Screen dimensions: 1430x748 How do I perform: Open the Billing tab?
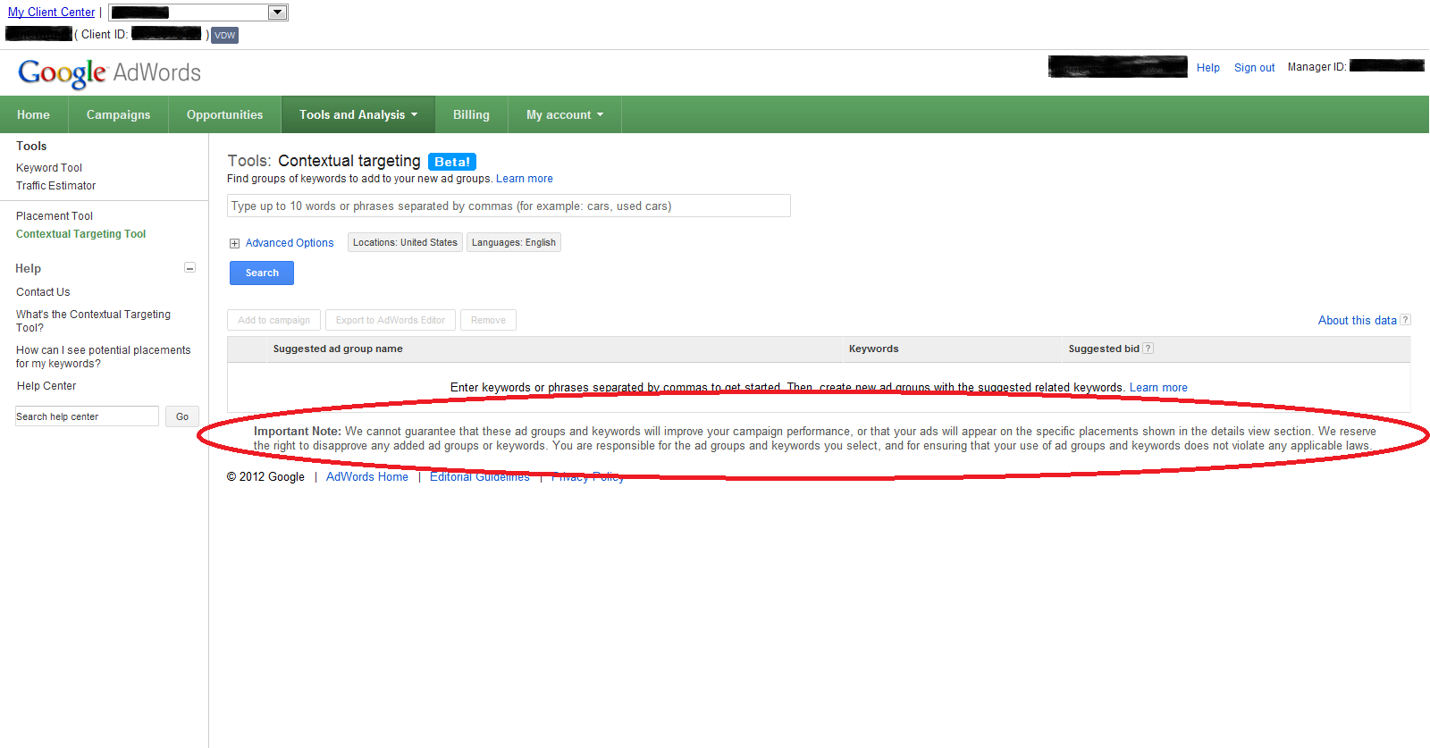(471, 114)
